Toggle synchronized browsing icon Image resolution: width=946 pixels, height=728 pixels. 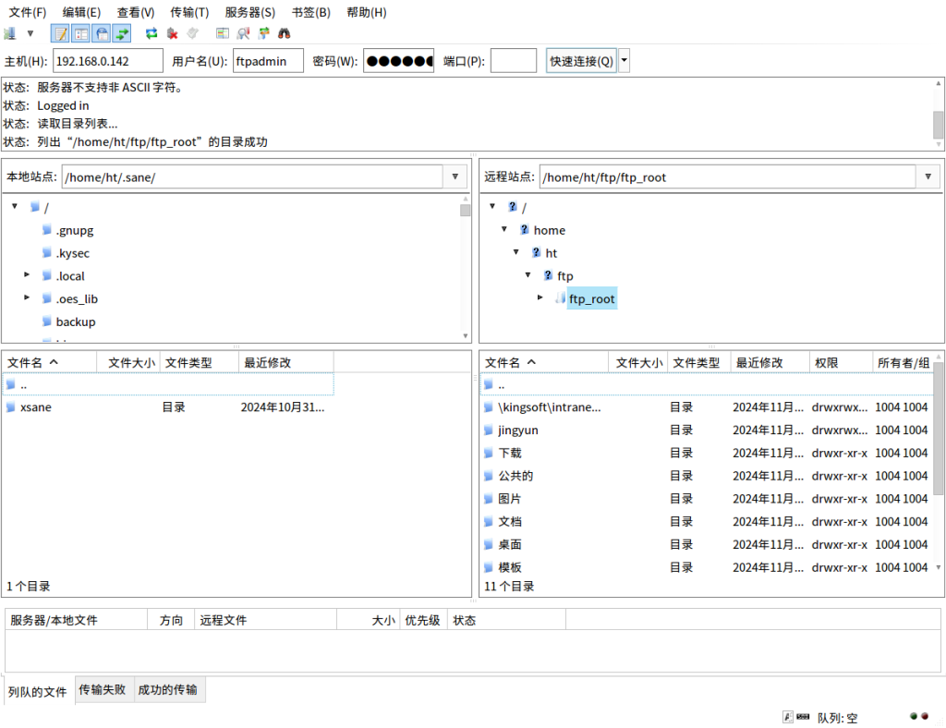tap(263, 34)
